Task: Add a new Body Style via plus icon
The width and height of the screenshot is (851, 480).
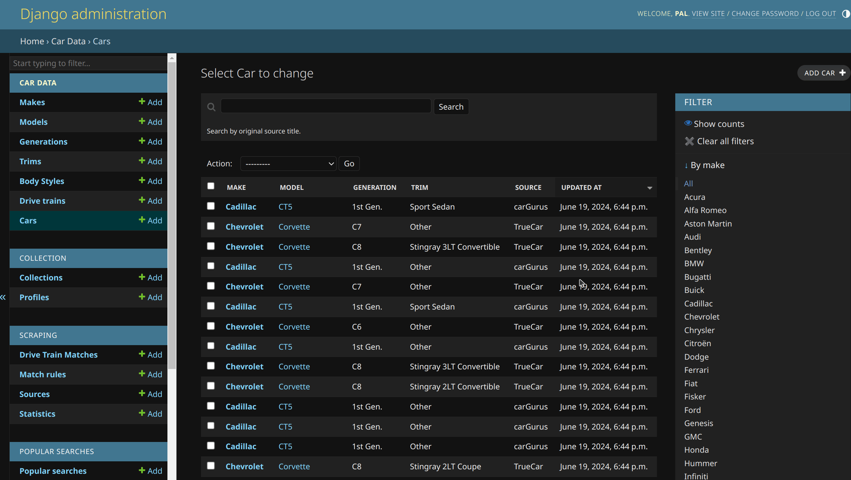Action: [x=142, y=180]
